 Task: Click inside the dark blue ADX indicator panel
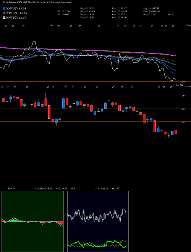(98, 221)
